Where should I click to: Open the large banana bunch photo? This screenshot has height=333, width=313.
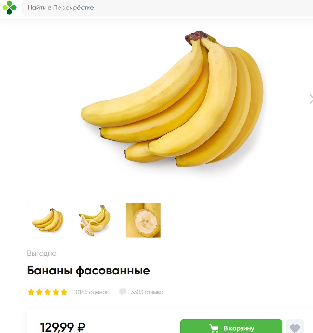(x=172, y=99)
